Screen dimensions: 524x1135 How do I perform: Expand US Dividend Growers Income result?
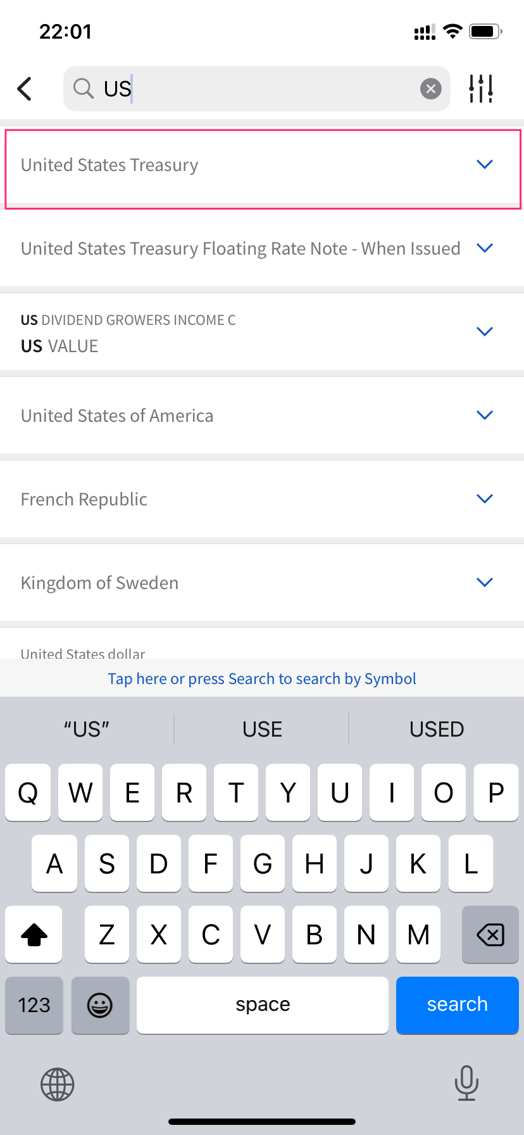click(x=485, y=332)
